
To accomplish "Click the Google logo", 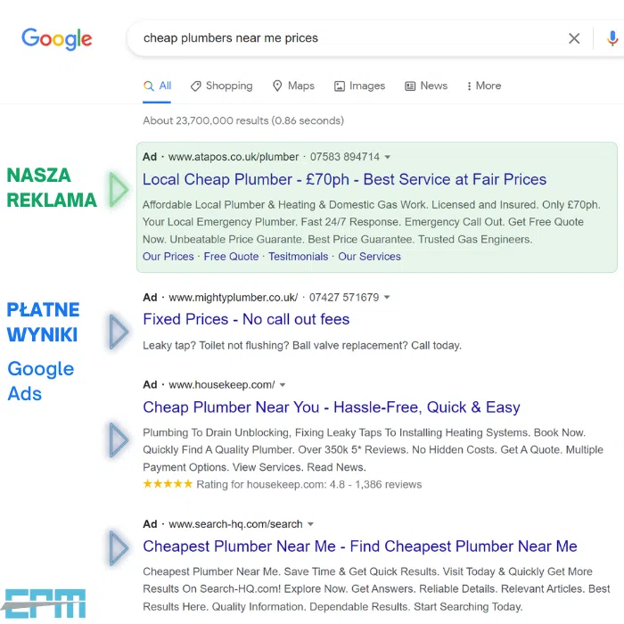I will coord(56,39).
